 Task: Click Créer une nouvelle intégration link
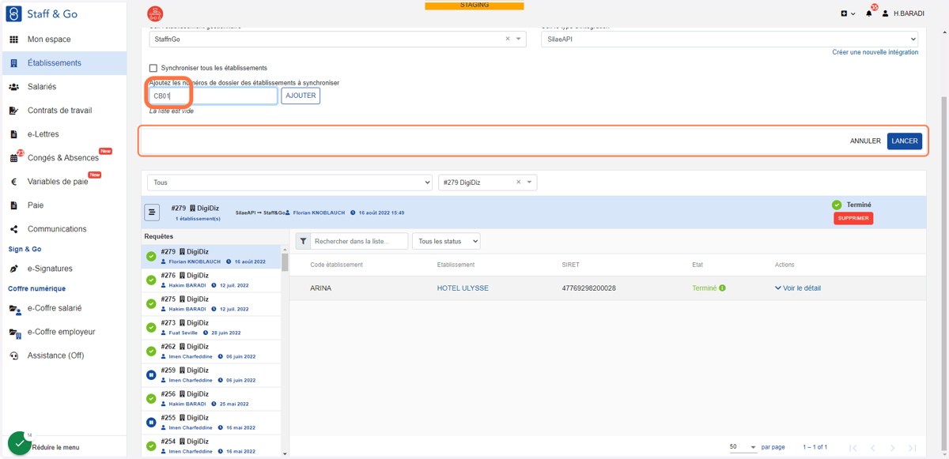875,52
